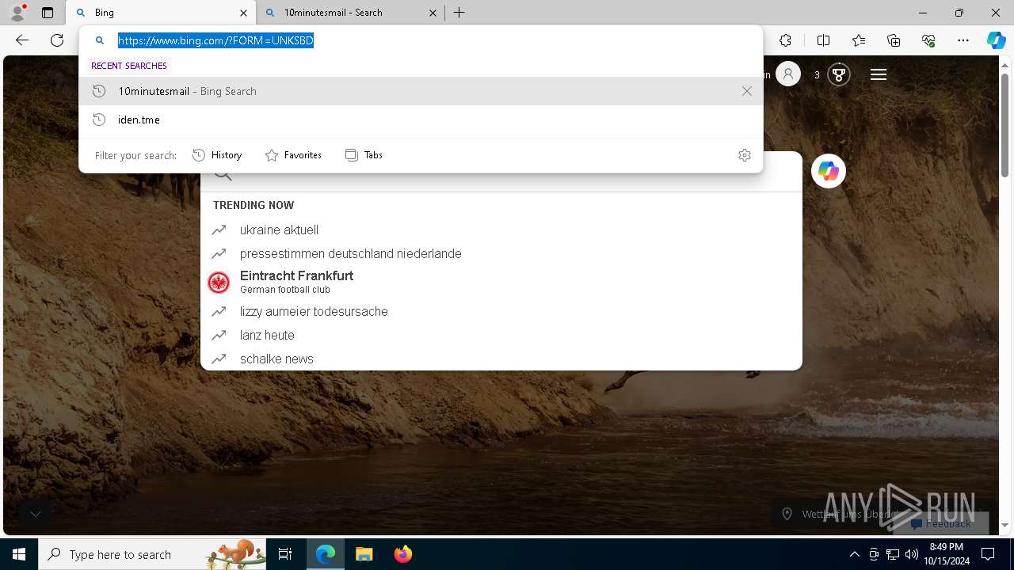Open the notification center
1014x570 pixels.
(x=988, y=554)
